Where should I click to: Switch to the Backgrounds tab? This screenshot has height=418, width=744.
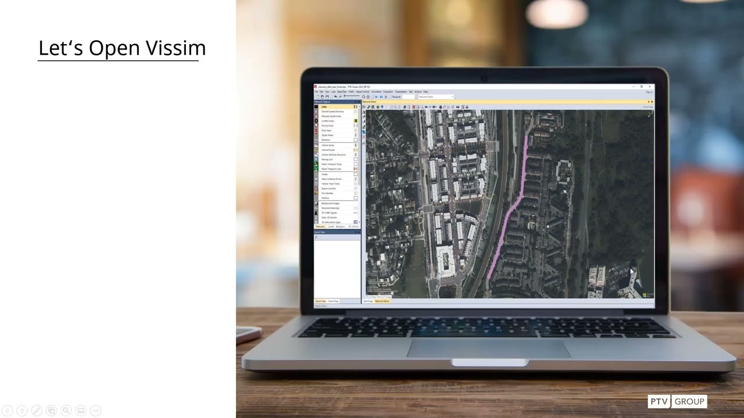341,226
